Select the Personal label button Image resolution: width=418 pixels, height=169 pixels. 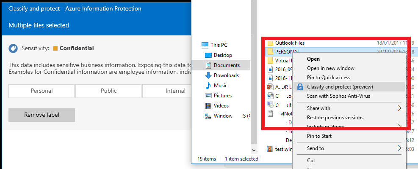pyautogui.click(x=42, y=91)
